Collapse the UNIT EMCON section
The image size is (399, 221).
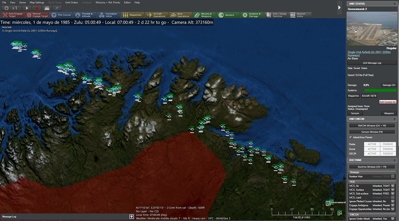tap(395, 119)
